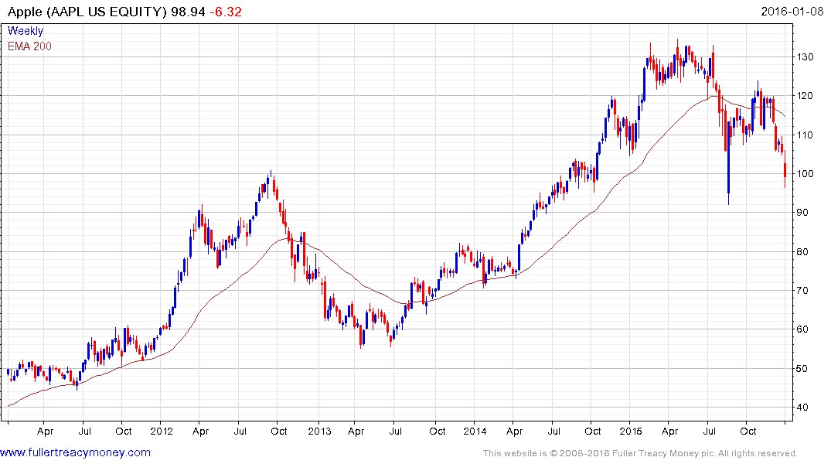The height and width of the screenshot is (464, 831).
Task: Click the 120 price axis label
Action: 808,96
